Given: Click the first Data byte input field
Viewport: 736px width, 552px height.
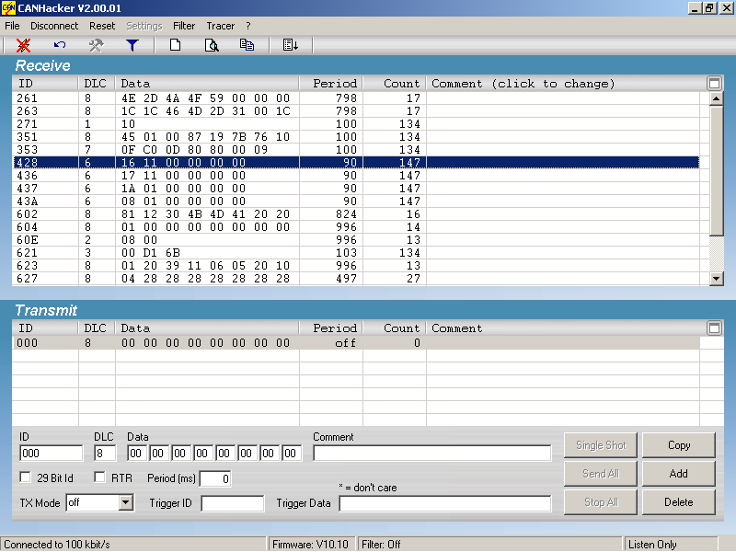Looking at the screenshot, I should tap(135, 454).
